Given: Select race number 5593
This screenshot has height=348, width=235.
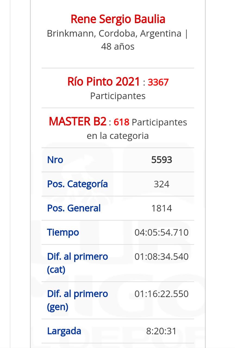Looking at the screenshot, I should click(x=162, y=160).
